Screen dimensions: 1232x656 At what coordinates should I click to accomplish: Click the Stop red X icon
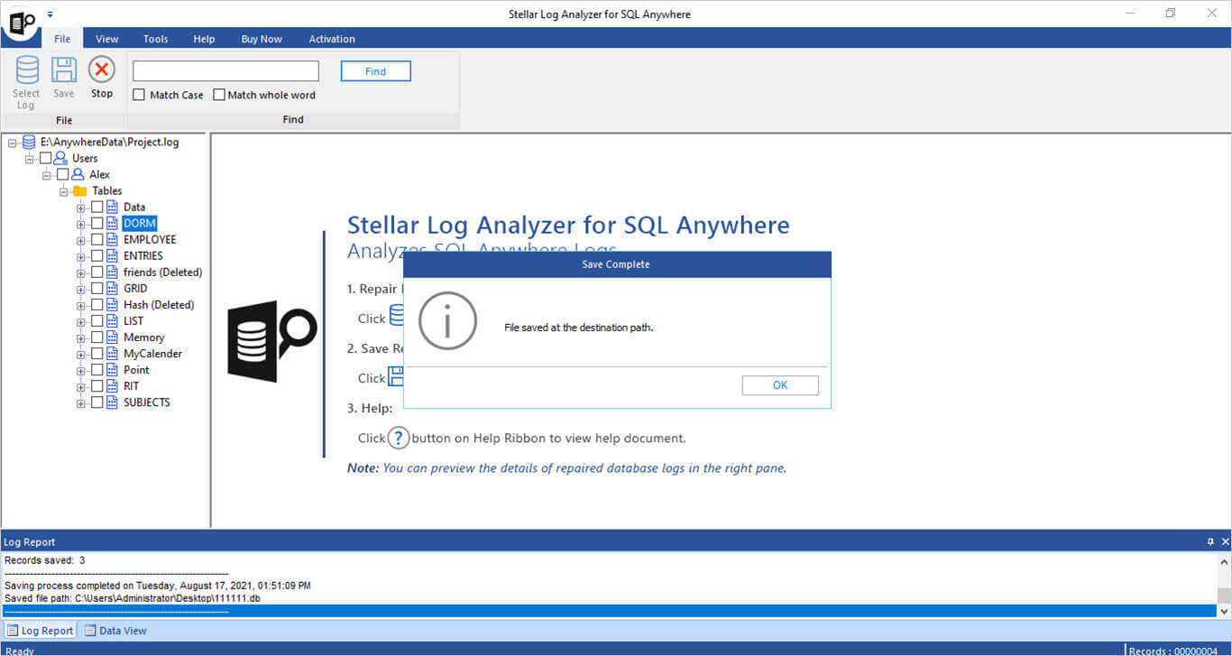click(101, 69)
